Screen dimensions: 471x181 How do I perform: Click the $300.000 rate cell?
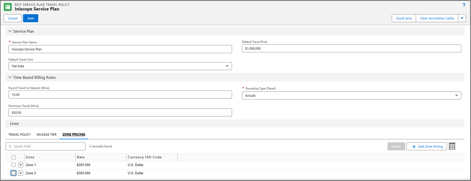click(83, 173)
